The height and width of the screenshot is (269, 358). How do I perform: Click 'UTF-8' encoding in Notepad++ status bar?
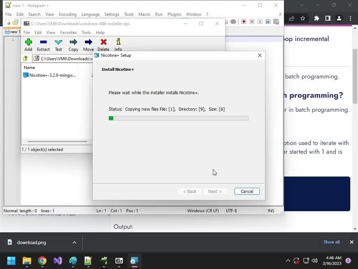click(x=231, y=211)
